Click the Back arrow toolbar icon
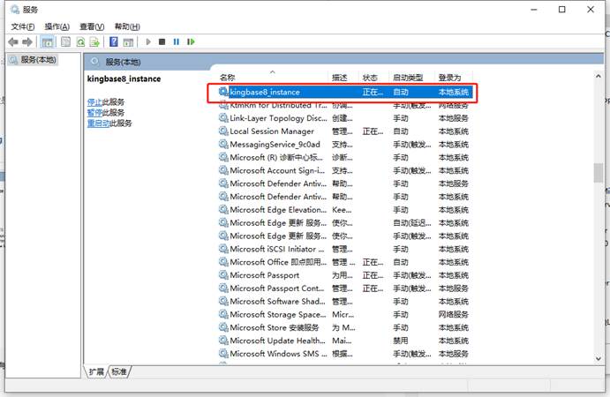 pos(13,41)
